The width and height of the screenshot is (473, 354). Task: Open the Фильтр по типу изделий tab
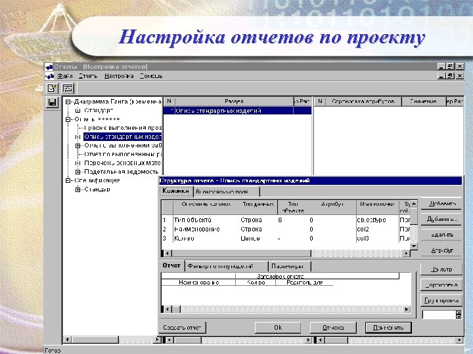(226, 266)
